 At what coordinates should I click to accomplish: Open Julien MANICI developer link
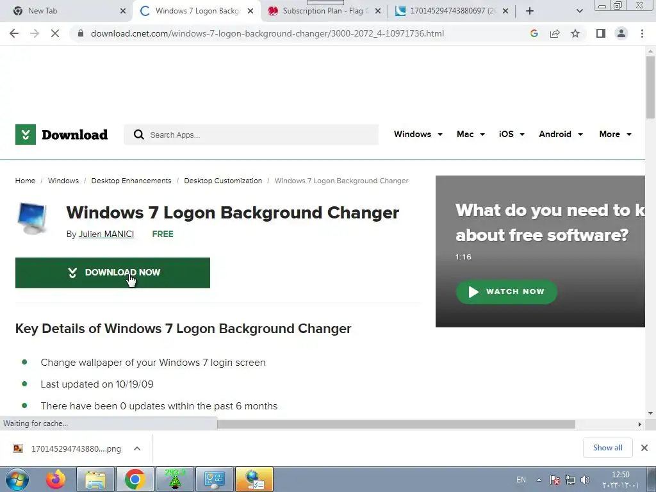(106, 234)
